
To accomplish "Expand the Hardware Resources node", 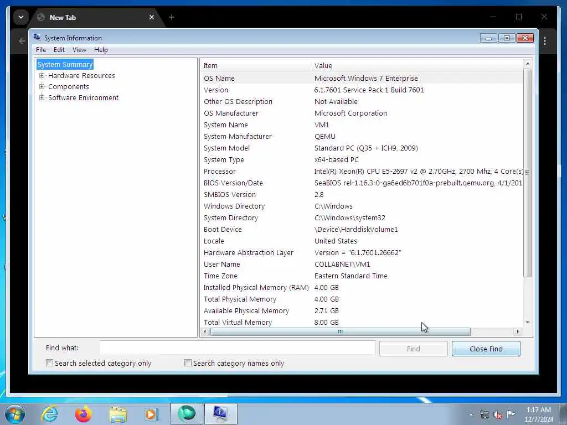I will point(42,75).
